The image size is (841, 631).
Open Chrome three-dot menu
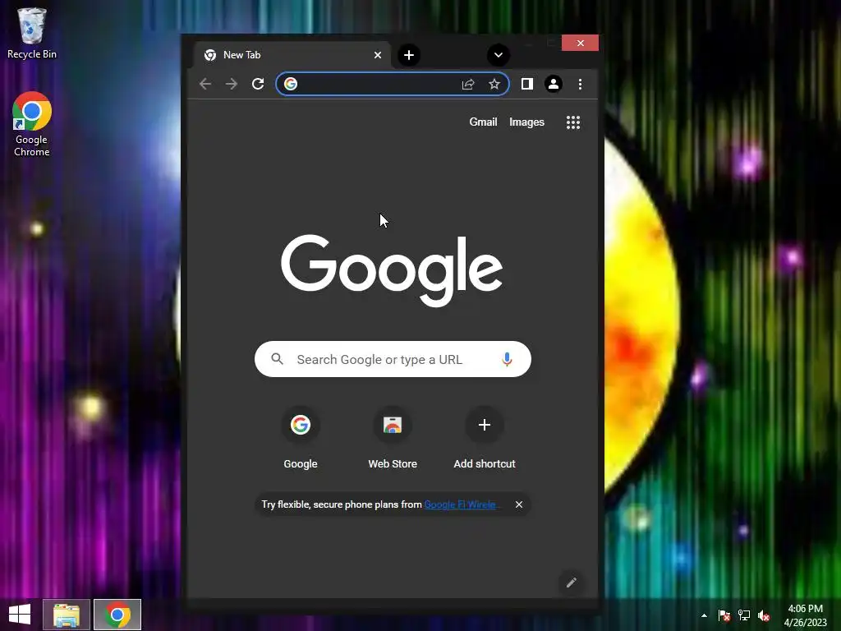[580, 85]
